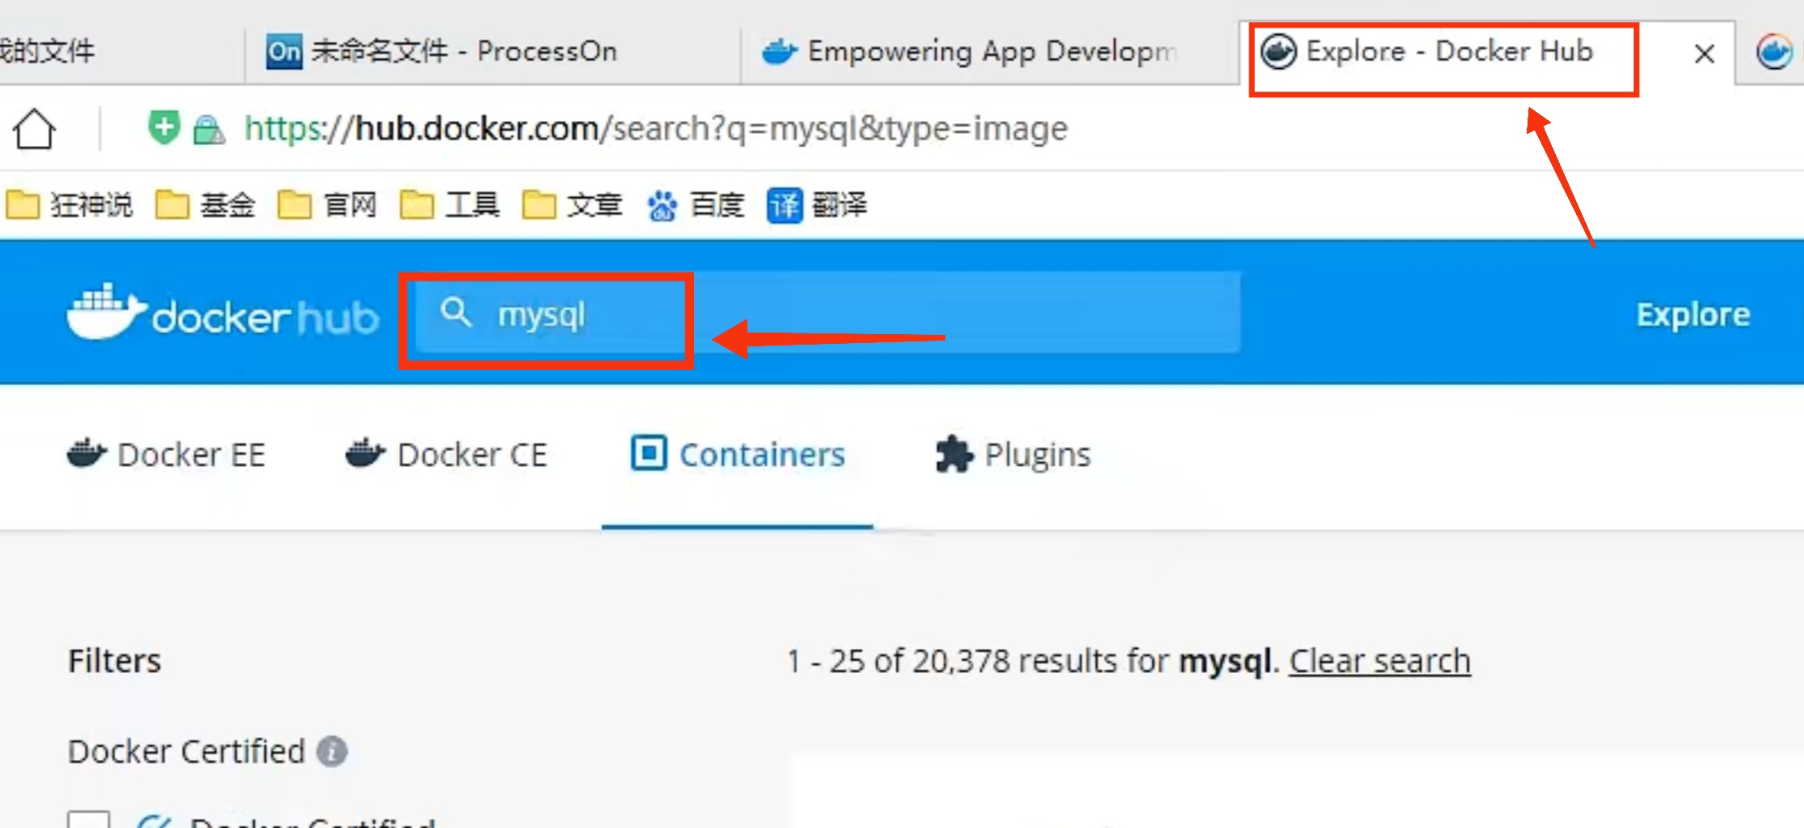This screenshot has width=1804, height=828.
Task: Click the Filters heading text
Action: 114,661
